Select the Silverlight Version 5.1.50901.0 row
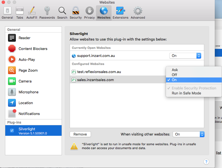The width and height of the screenshot is (222, 168). (33, 131)
